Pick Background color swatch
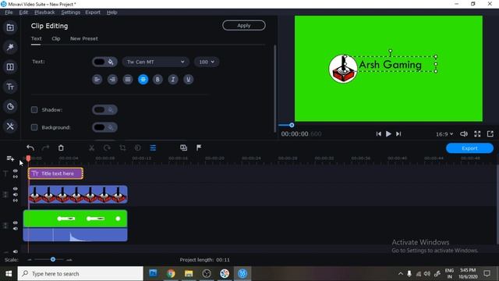 click(x=104, y=127)
